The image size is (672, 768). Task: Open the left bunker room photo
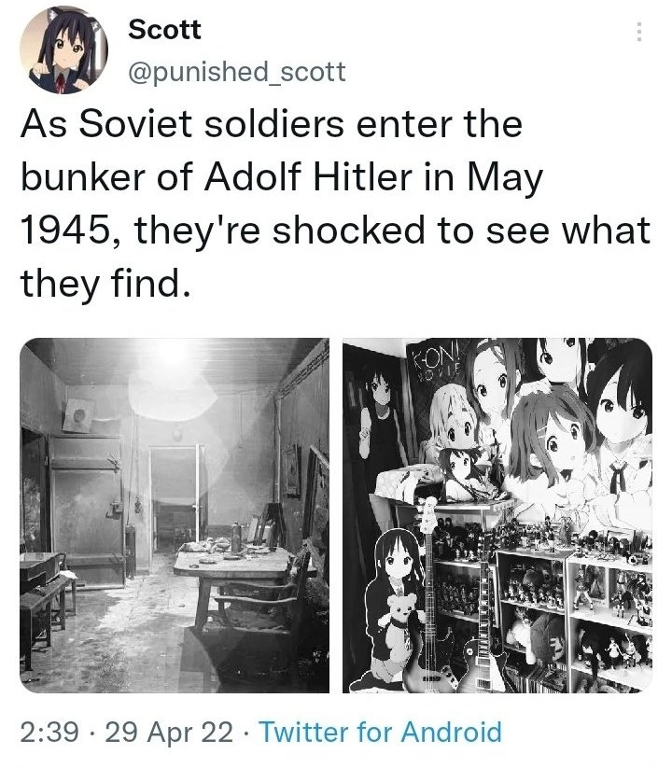pos(175,515)
